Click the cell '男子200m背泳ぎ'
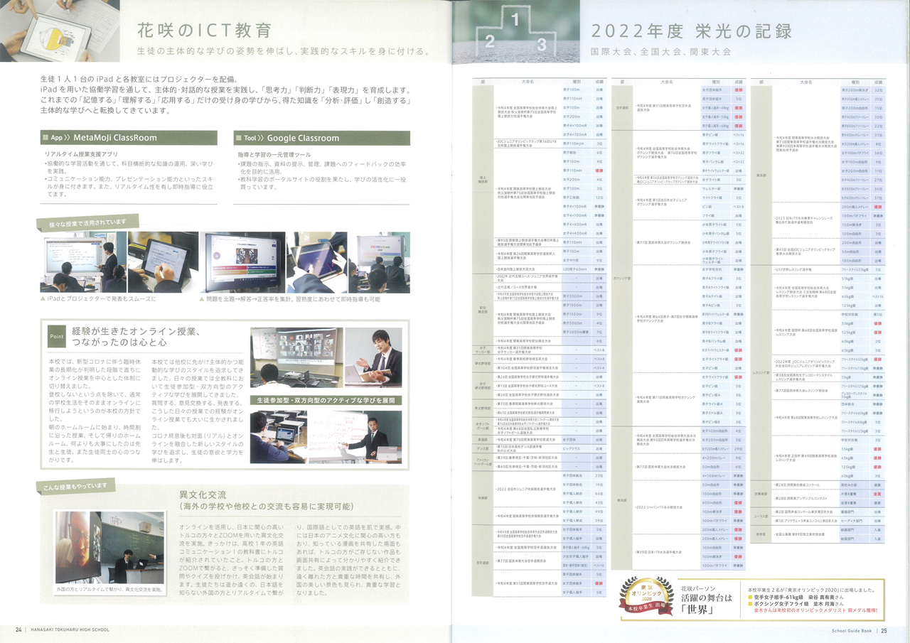Image resolution: width=910 pixels, height=643 pixels. click(855, 90)
